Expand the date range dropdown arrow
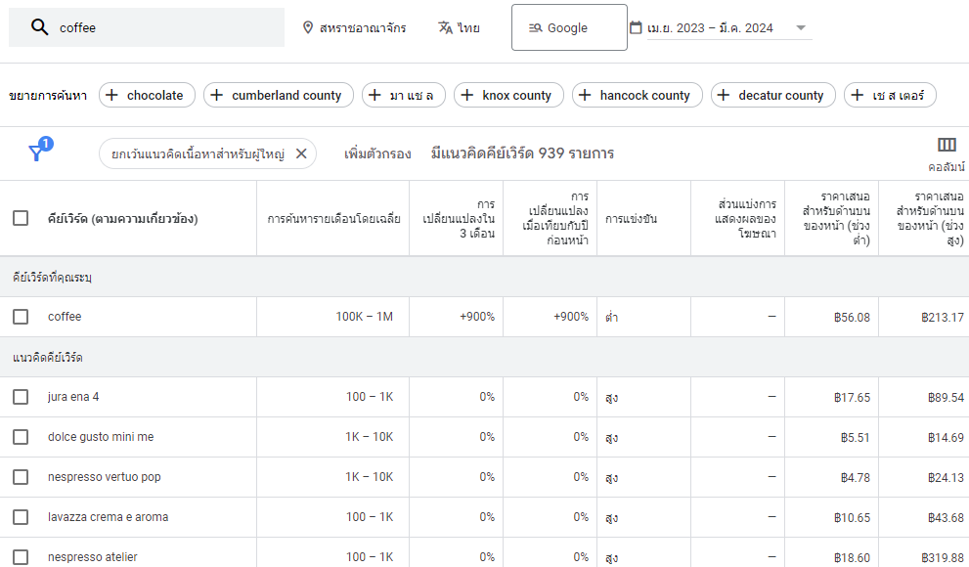 pyautogui.click(x=801, y=27)
